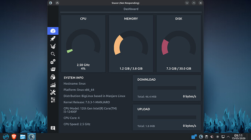This screenshot has height=140, width=251.
Task: Click 'Total: 46.4 MiB' download text
Action: tap(147, 97)
